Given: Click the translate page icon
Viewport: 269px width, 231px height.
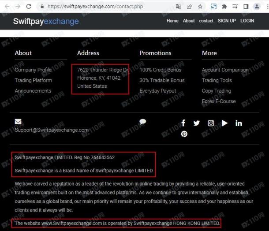Looking at the screenshot, I should tap(179, 7).
